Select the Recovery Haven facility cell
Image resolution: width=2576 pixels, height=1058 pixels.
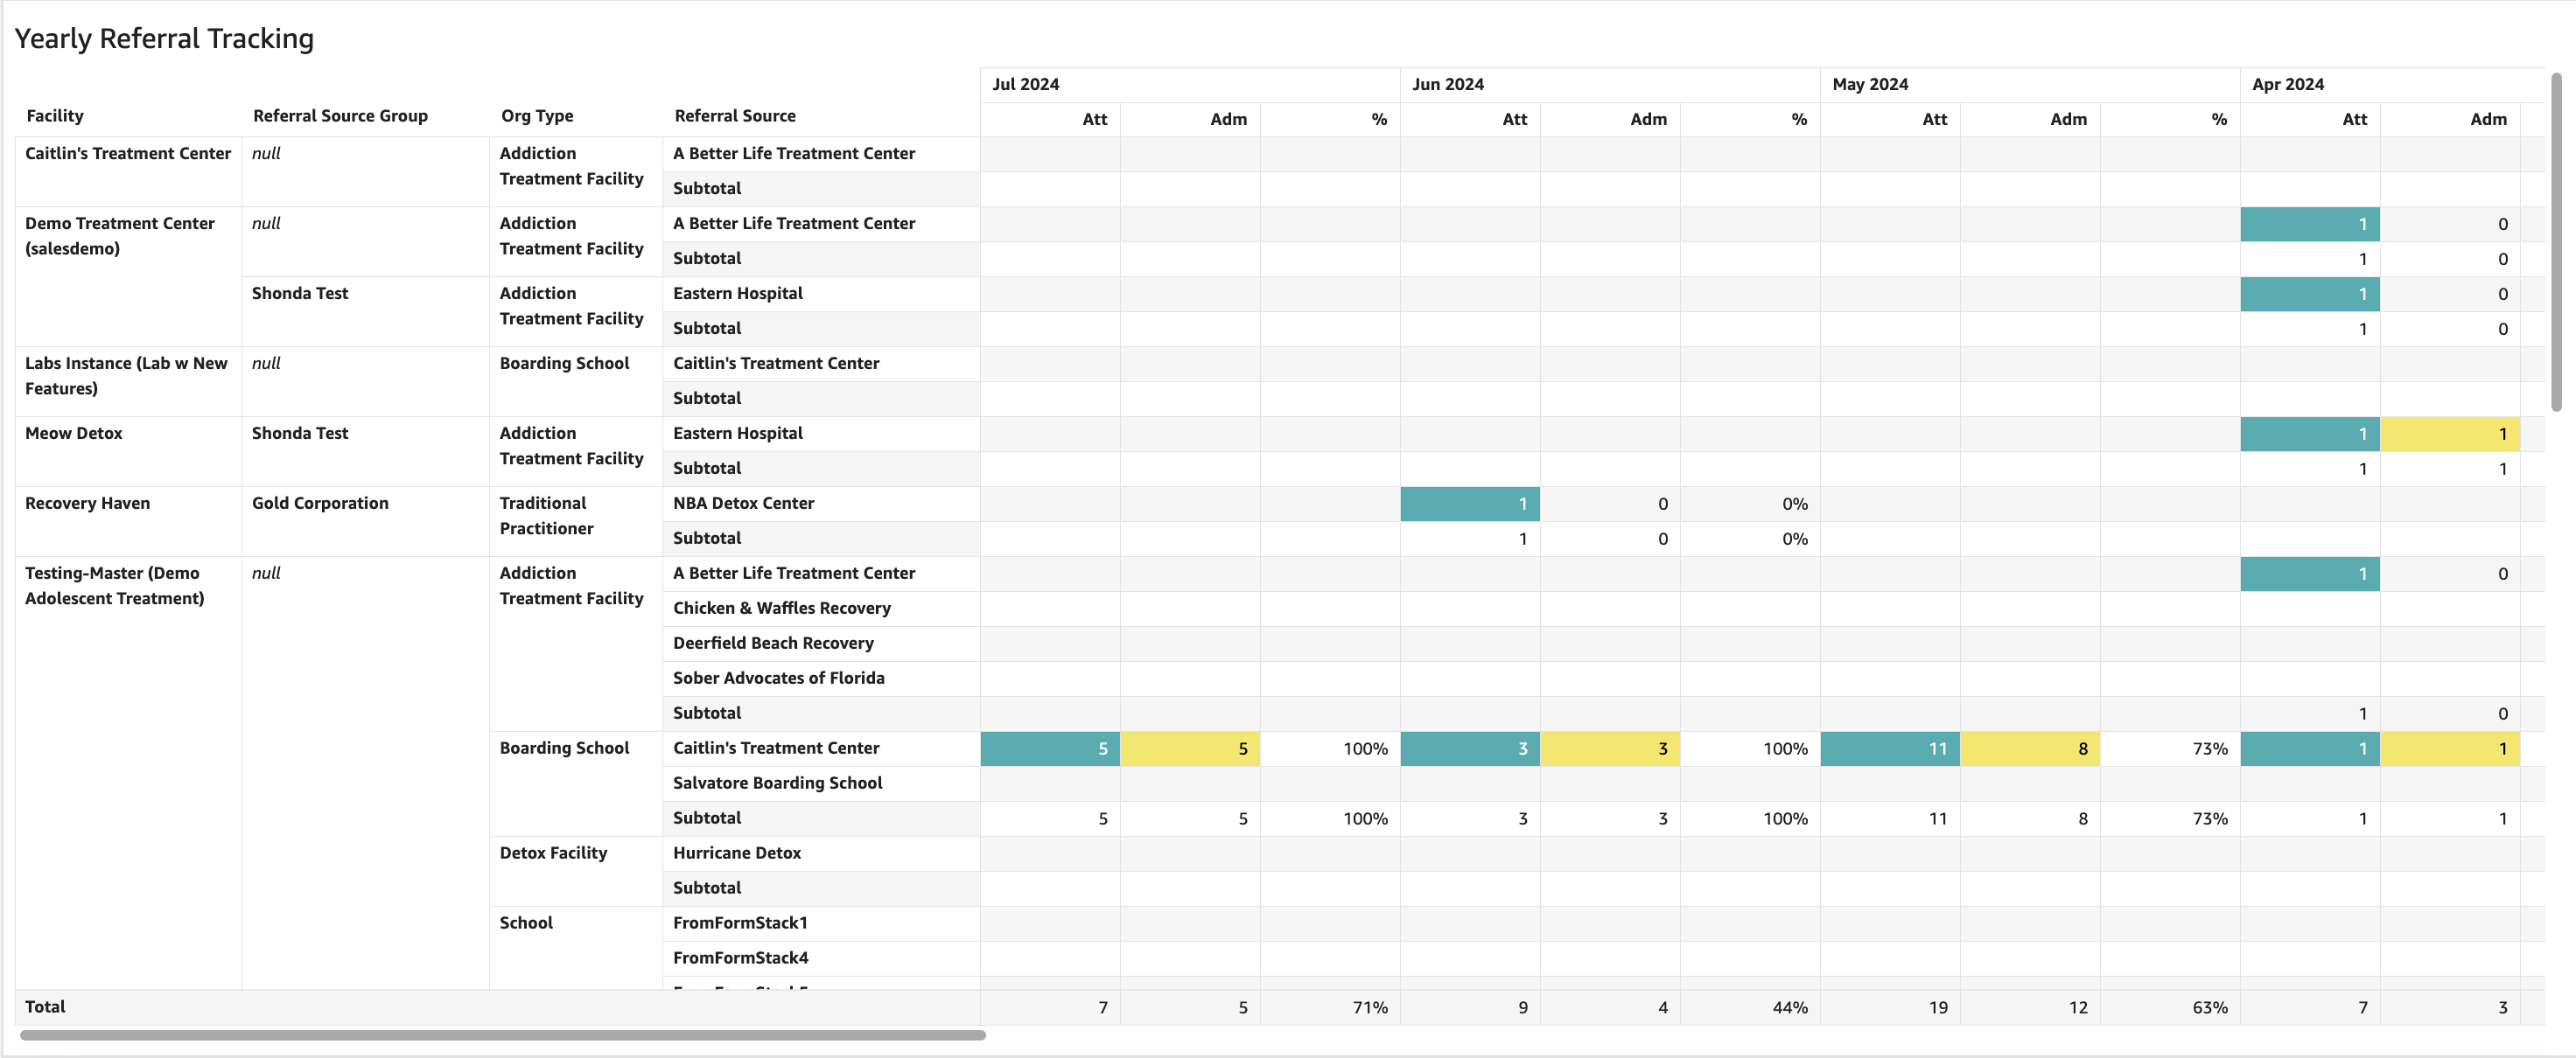88,504
